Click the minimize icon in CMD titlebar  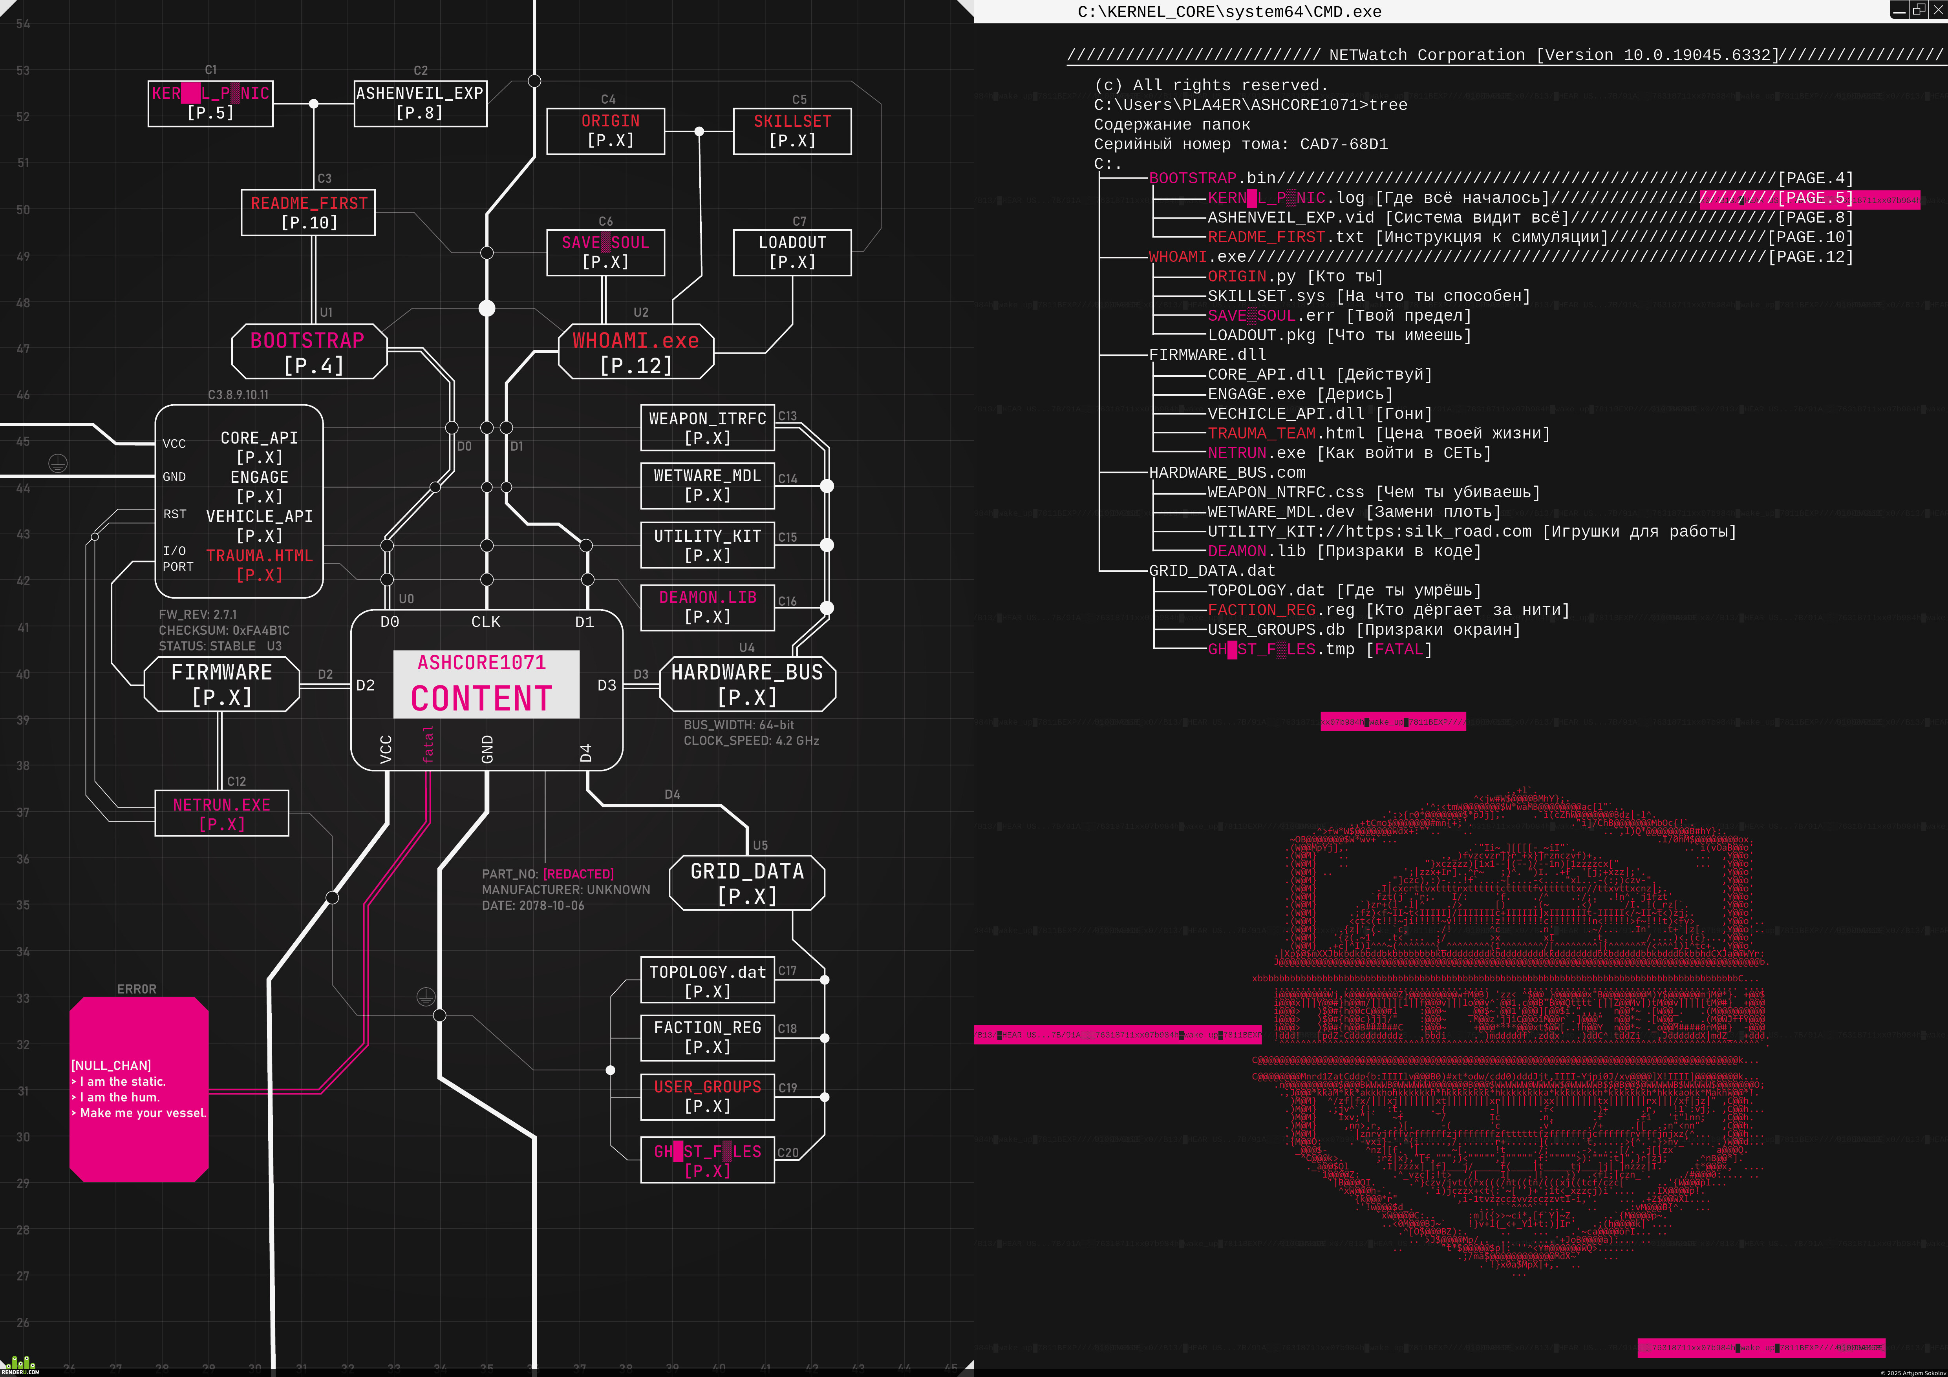click(x=1899, y=10)
